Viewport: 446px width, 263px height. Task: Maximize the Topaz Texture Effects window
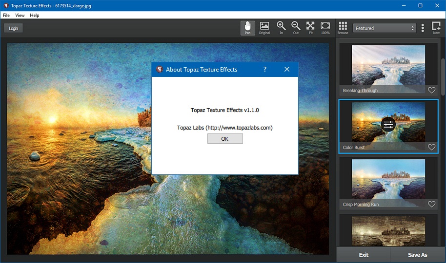pos(420,5)
